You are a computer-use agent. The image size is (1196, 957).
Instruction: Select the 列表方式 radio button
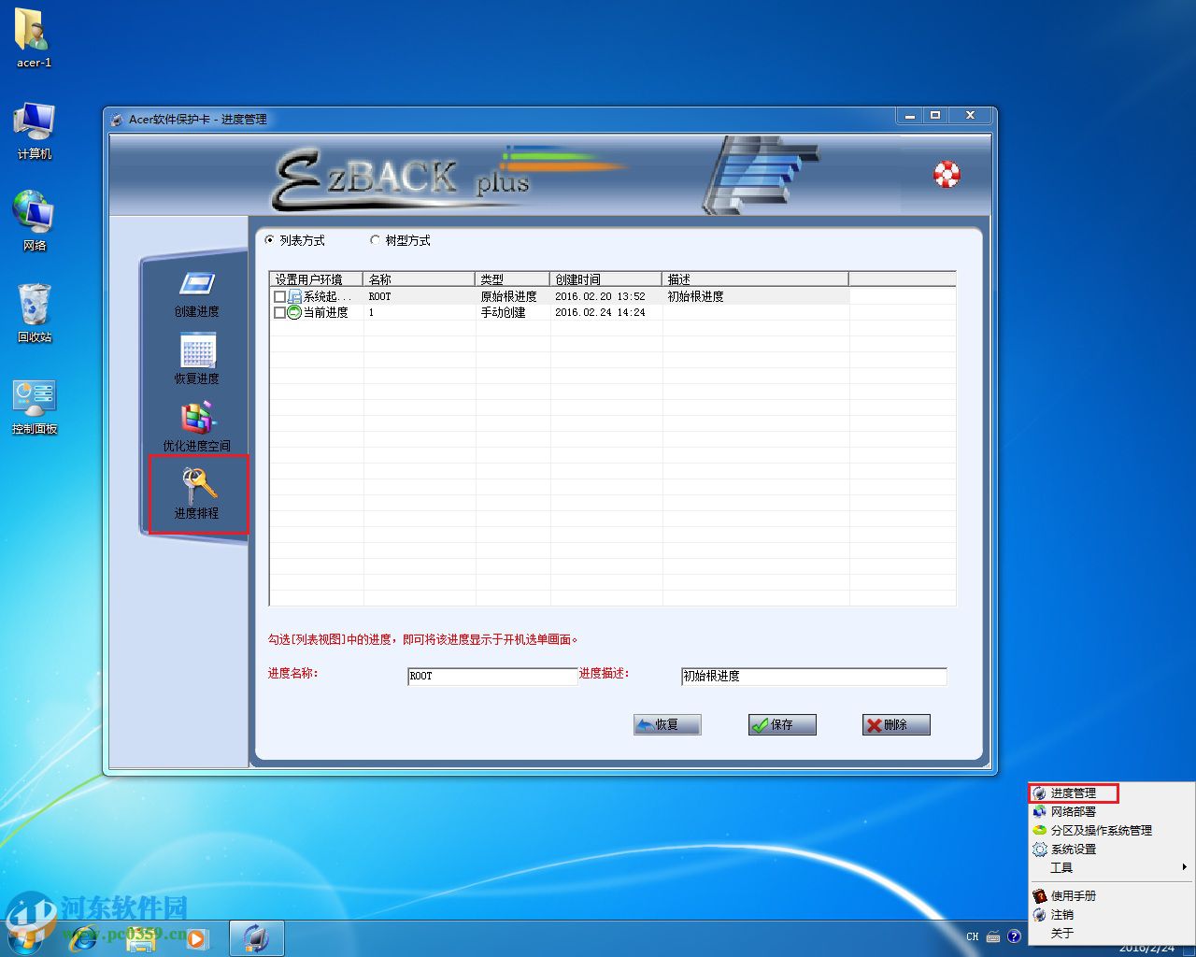pyautogui.click(x=270, y=240)
